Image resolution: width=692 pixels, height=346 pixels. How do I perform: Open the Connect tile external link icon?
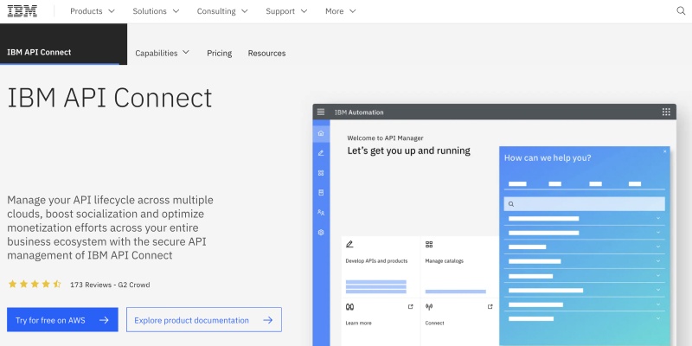[490, 307]
